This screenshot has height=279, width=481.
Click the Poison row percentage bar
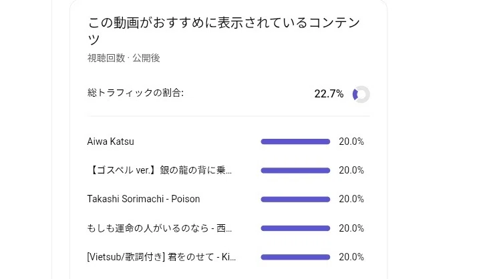coord(295,200)
